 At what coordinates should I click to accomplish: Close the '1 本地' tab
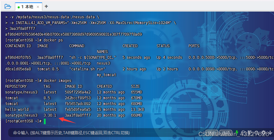pos(38,7)
